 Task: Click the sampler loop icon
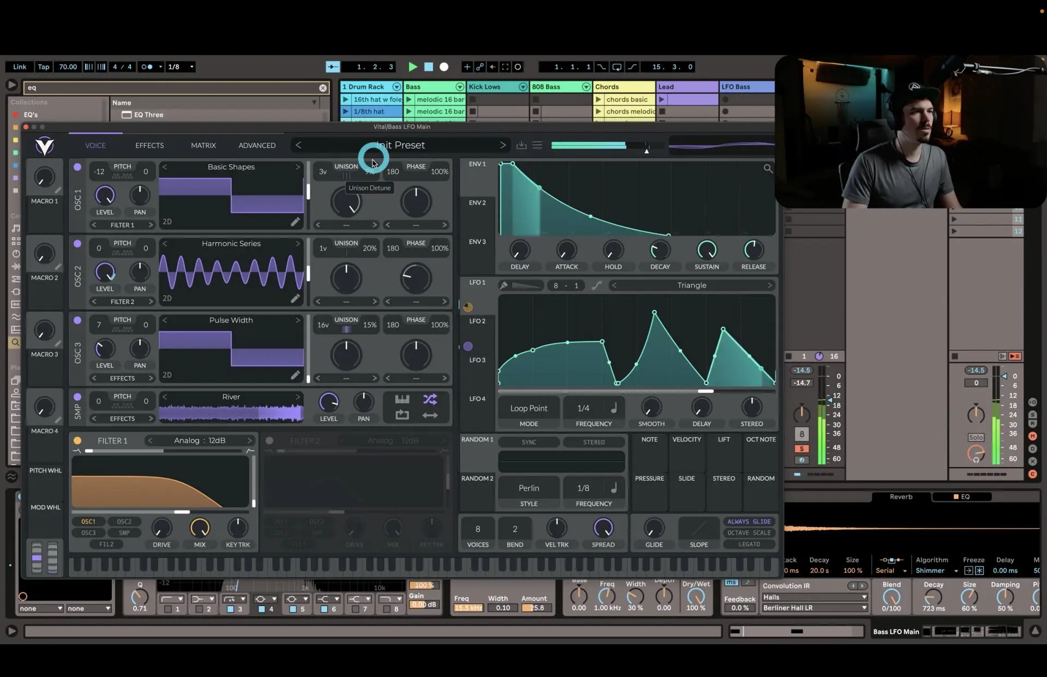point(402,415)
